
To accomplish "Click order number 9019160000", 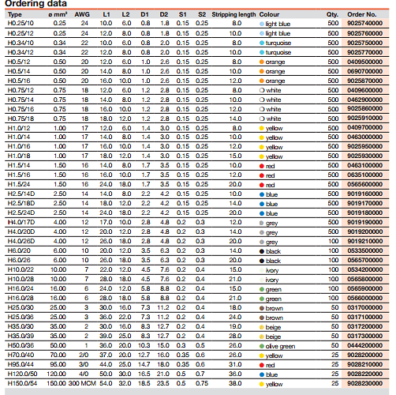I will click(x=365, y=194).
